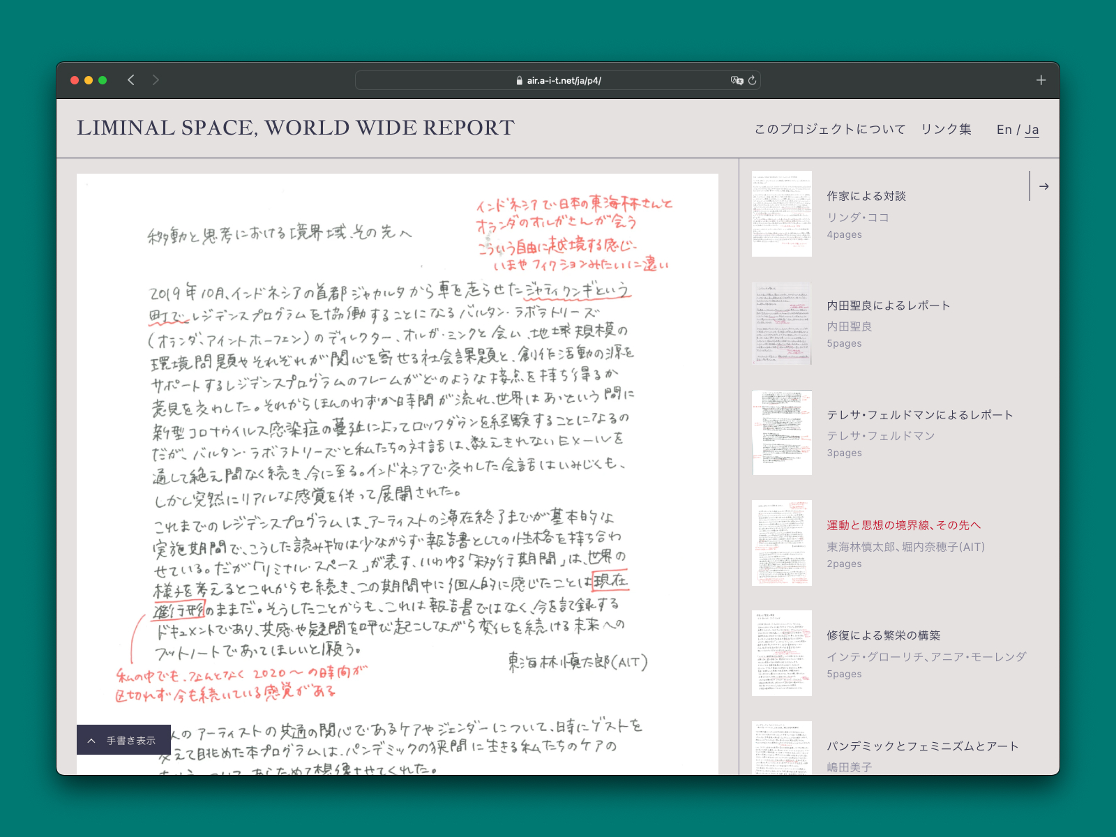The height and width of the screenshot is (837, 1116).
Task: Open パンデミックとフェミニズムとアート article
Action: pos(922,746)
